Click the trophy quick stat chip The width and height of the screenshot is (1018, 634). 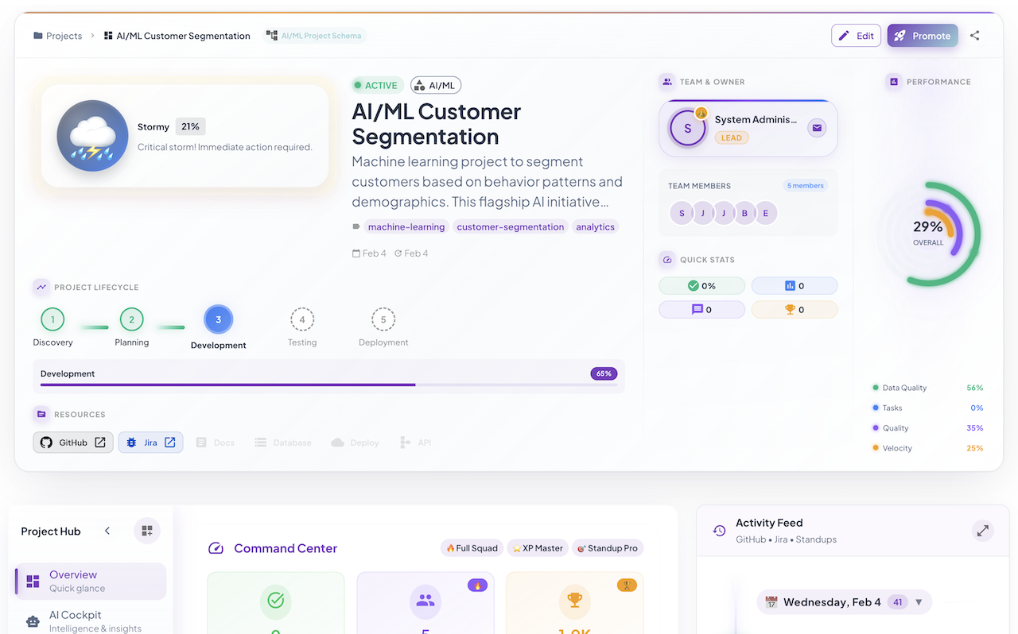pos(795,310)
